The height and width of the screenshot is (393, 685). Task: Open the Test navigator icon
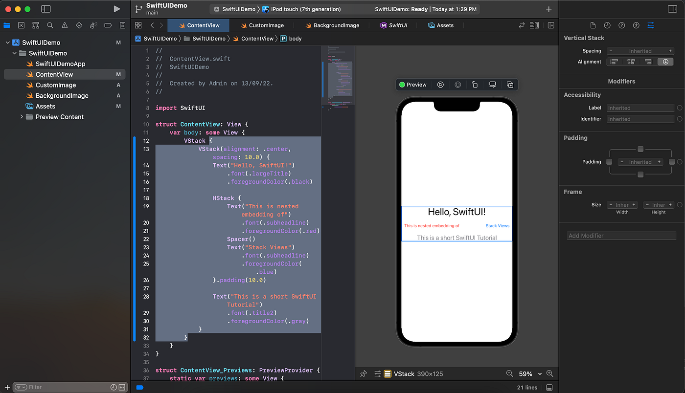(78, 25)
